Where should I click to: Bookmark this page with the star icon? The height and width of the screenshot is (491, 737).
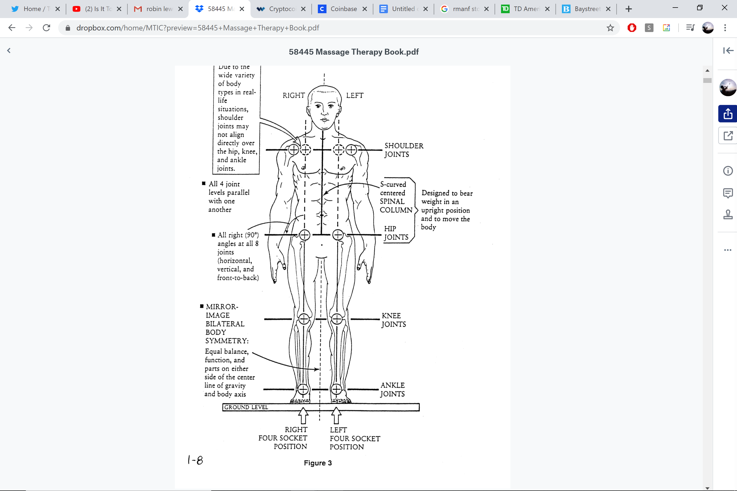click(610, 27)
